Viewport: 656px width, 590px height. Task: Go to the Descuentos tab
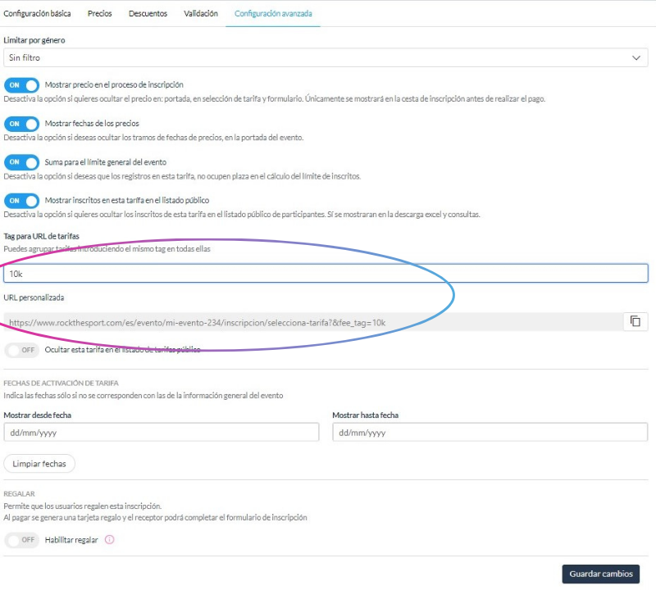tap(148, 13)
